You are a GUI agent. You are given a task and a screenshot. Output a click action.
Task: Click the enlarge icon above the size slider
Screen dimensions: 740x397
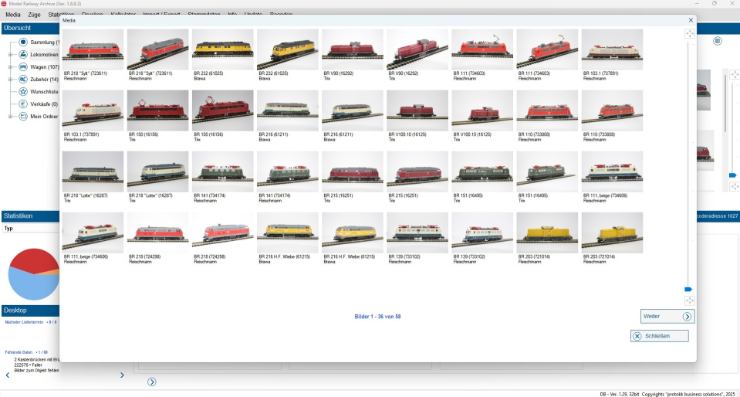[690, 34]
